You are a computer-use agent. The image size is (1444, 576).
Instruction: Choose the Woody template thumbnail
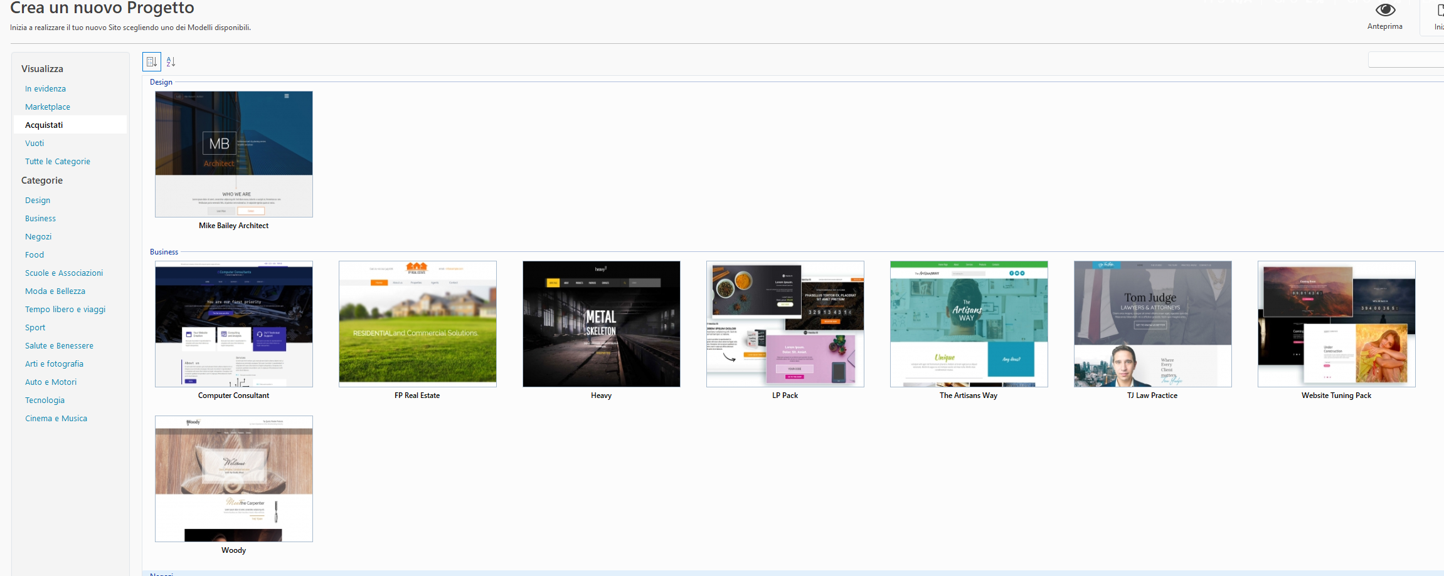(233, 479)
